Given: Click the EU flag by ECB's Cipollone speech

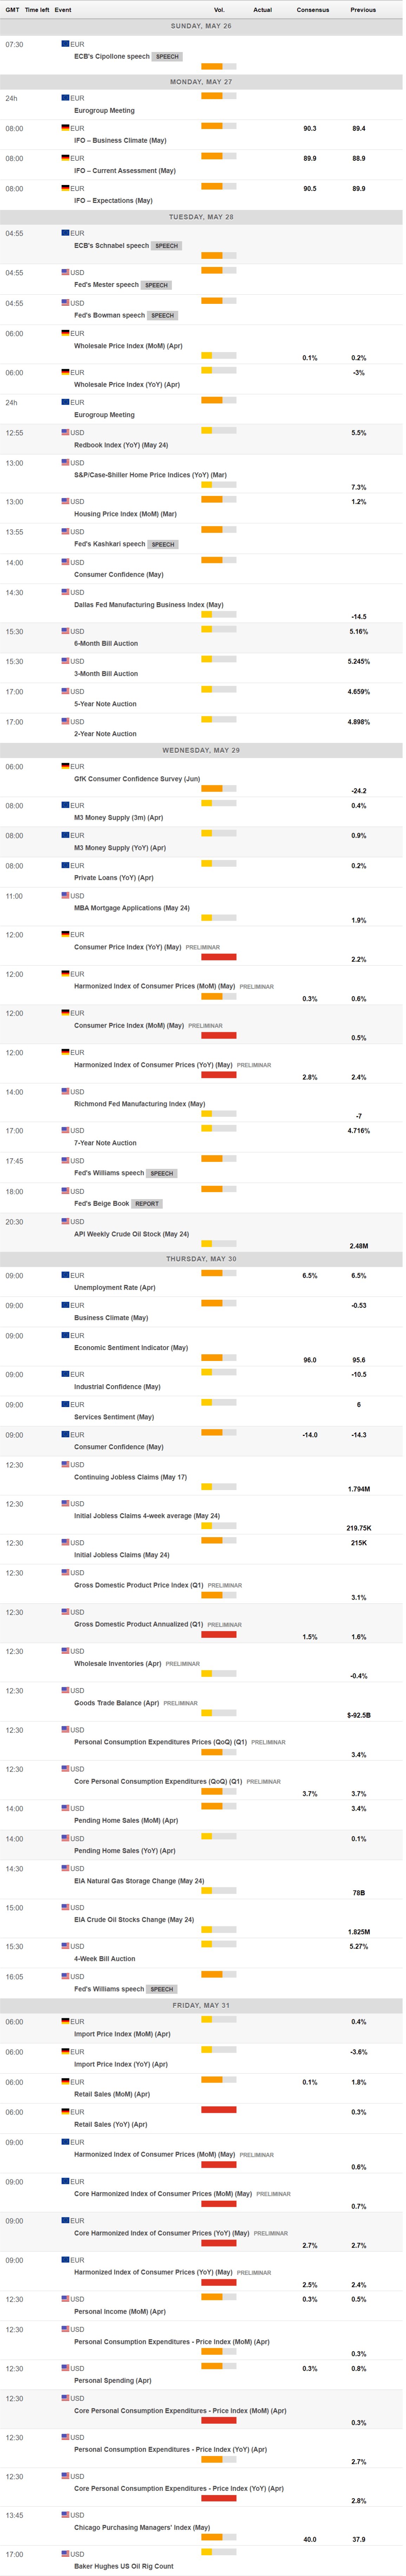Looking at the screenshot, I should 66,44.
